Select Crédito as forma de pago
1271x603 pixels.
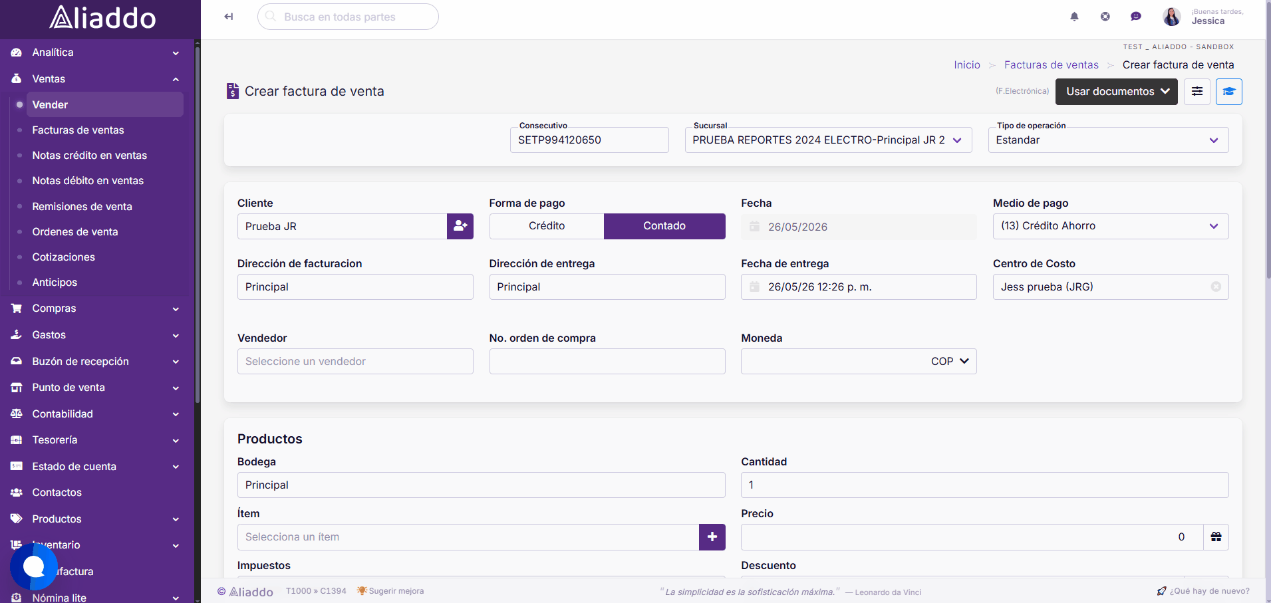click(547, 226)
